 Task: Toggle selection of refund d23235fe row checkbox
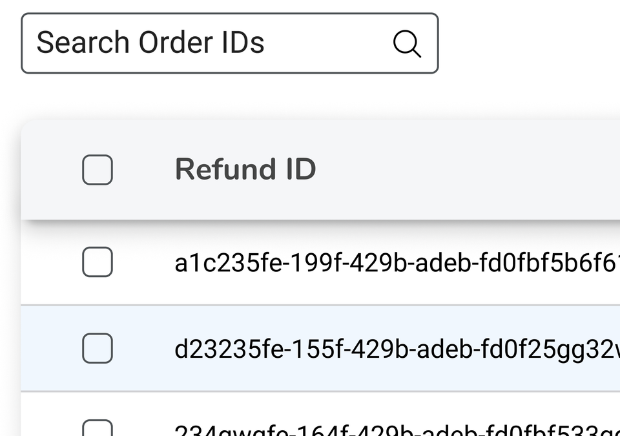pyautogui.click(x=97, y=348)
